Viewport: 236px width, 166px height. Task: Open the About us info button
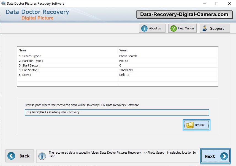click(152, 28)
